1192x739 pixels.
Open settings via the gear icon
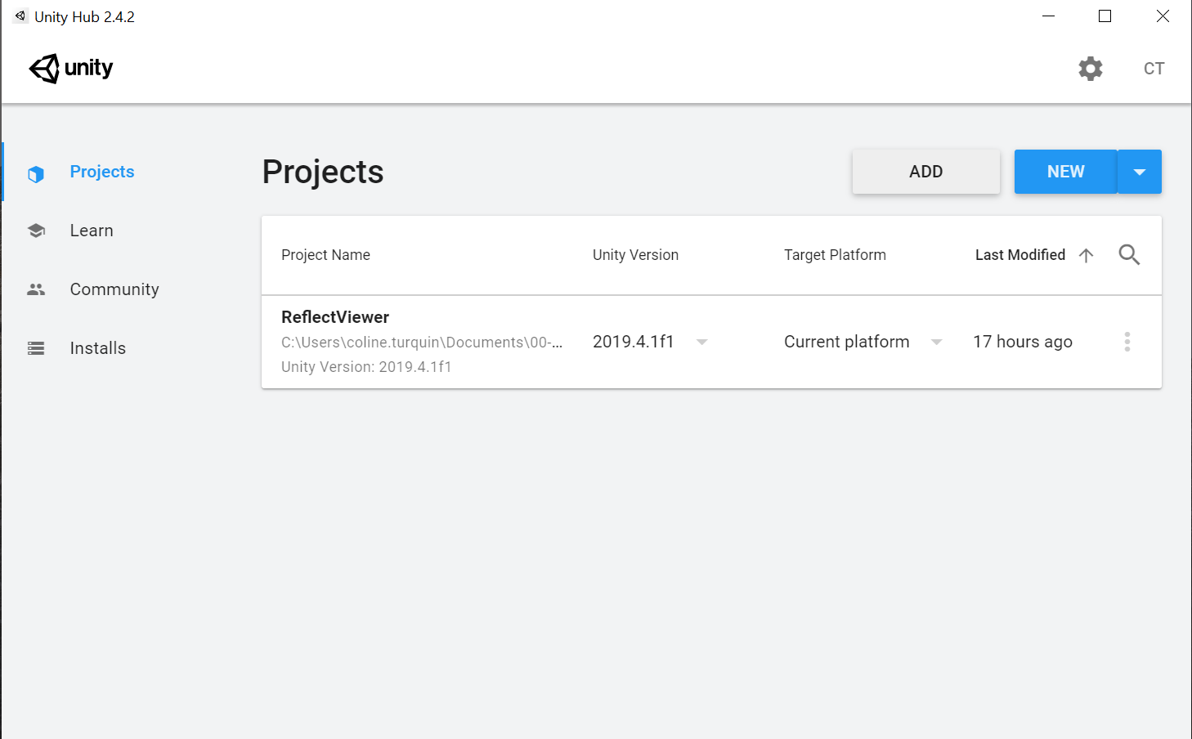(1091, 69)
